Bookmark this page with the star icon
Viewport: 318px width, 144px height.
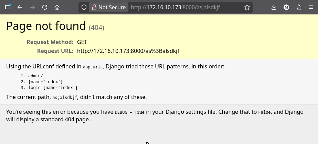247,7
